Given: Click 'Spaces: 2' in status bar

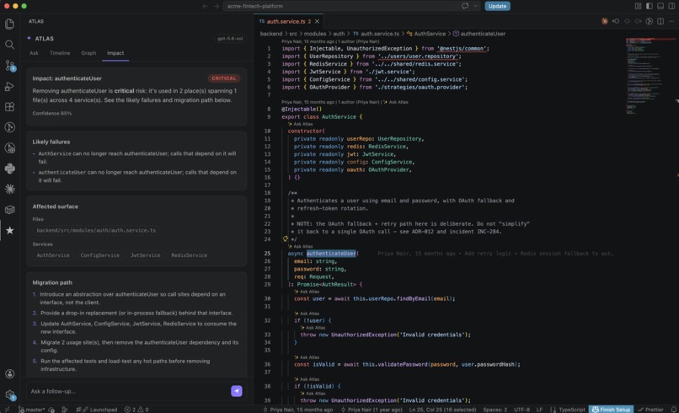Looking at the screenshot, I should click(x=495, y=410).
